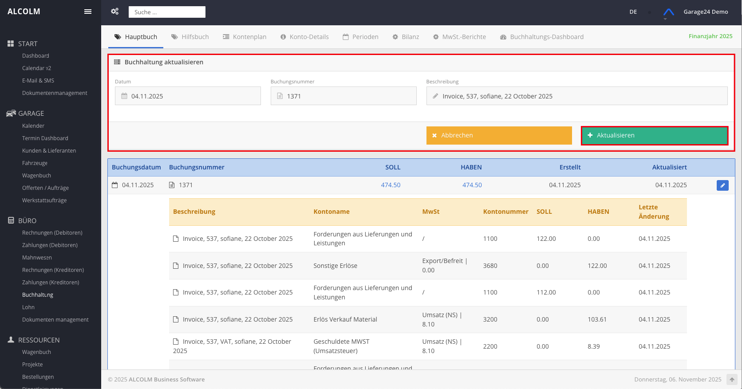Click the SOLL amount 474.50 link
The width and height of the screenshot is (742, 389).
tap(391, 185)
